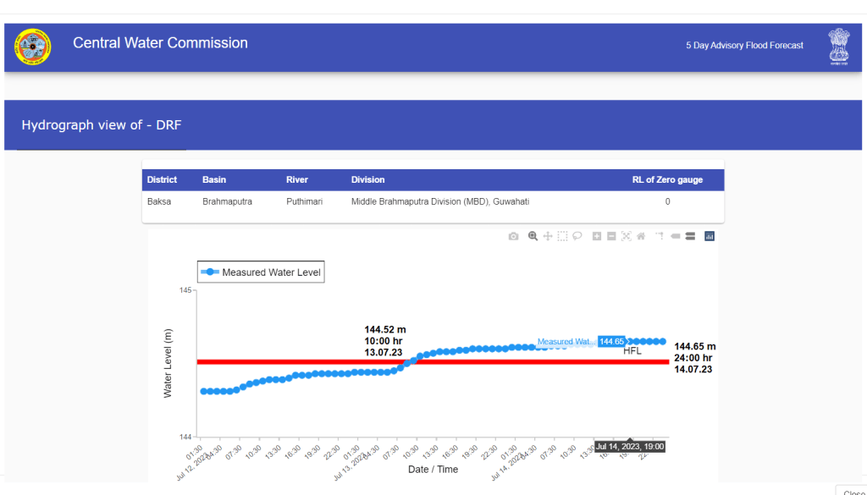Show closest data on hover
The height and width of the screenshot is (495, 867).
675,236
